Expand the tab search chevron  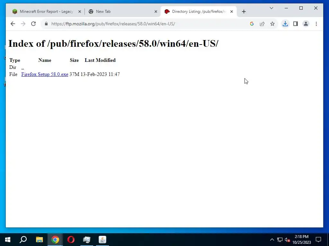[271, 8]
